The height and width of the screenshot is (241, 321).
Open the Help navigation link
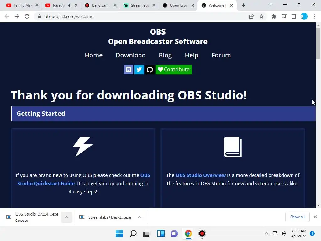[x=192, y=55]
